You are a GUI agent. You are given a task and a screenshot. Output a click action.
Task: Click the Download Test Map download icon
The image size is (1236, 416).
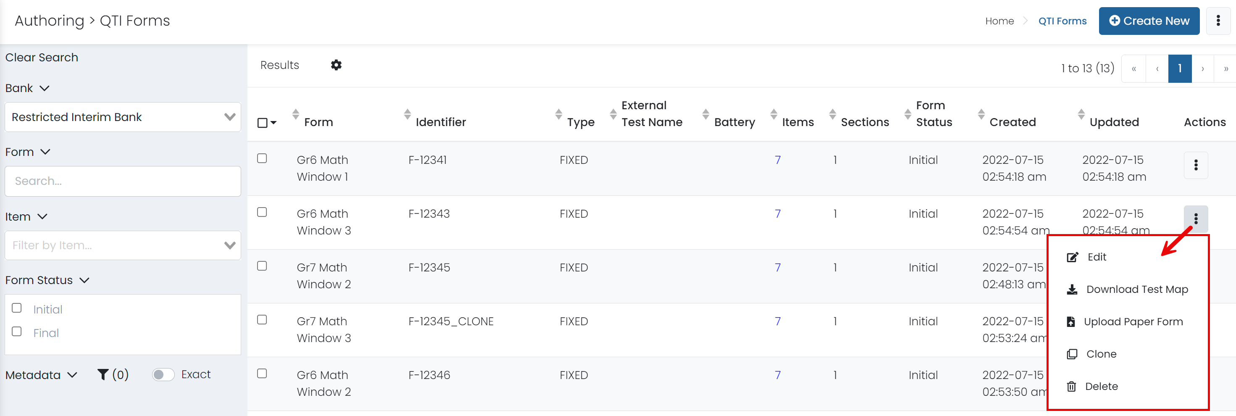tap(1071, 290)
